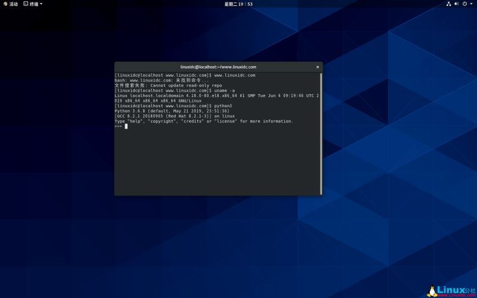
Task: Click the "python3" command in terminal
Action: coord(223,106)
